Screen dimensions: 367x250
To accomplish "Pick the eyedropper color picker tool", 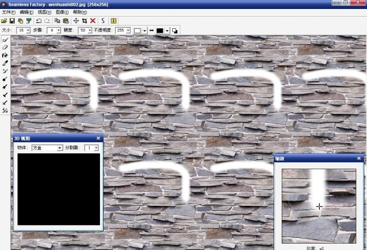I will click(5, 63).
